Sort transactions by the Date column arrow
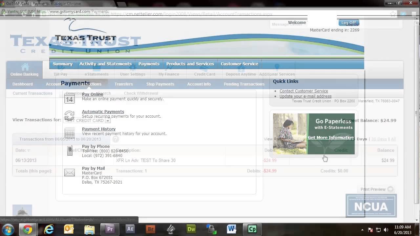420x236 pixels. point(29,150)
